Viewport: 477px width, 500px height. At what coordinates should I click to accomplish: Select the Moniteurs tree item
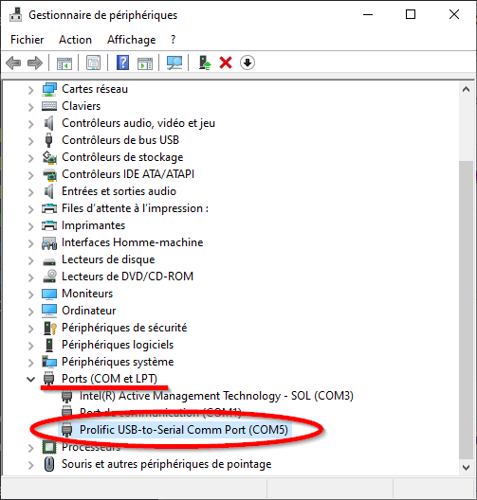(x=87, y=294)
